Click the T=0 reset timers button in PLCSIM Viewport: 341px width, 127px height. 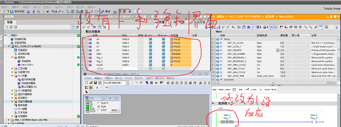(107, 87)
